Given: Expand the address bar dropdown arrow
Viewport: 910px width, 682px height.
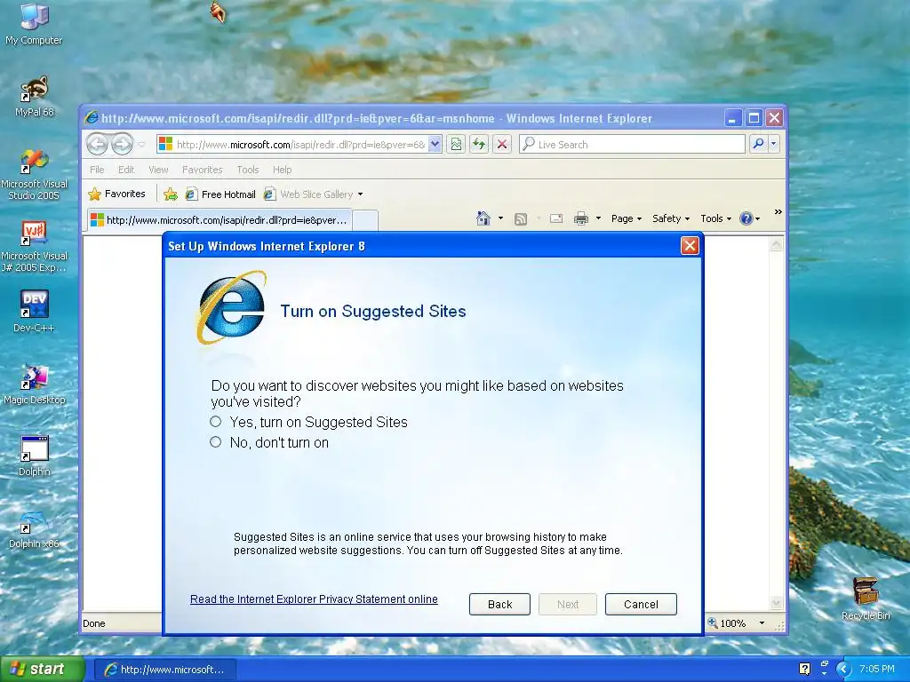Looking at the screenshot, I should pos(435,145).
